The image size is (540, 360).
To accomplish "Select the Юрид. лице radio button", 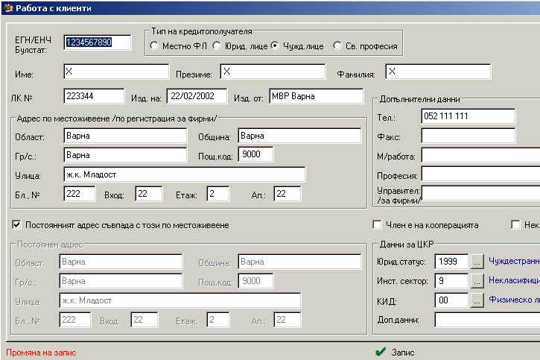I will click(x=217, y=45).
